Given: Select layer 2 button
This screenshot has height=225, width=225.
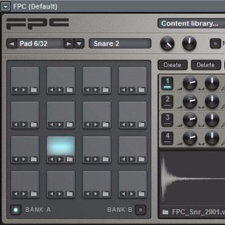Looking at the screenshot, I should click(x=167, y=102).
